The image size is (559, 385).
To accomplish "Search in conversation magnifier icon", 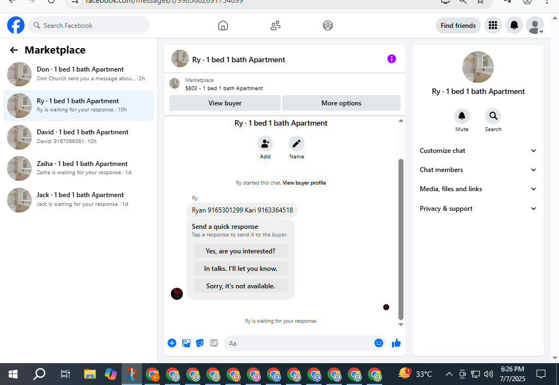I will point(493,116).
